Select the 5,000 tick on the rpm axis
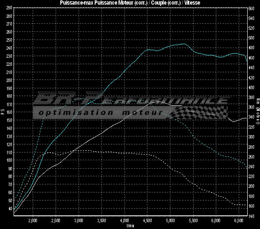Viewport: 260px width, 229px height. click(170, 221)
